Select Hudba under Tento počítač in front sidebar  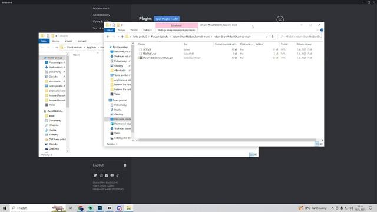[118, 110]
